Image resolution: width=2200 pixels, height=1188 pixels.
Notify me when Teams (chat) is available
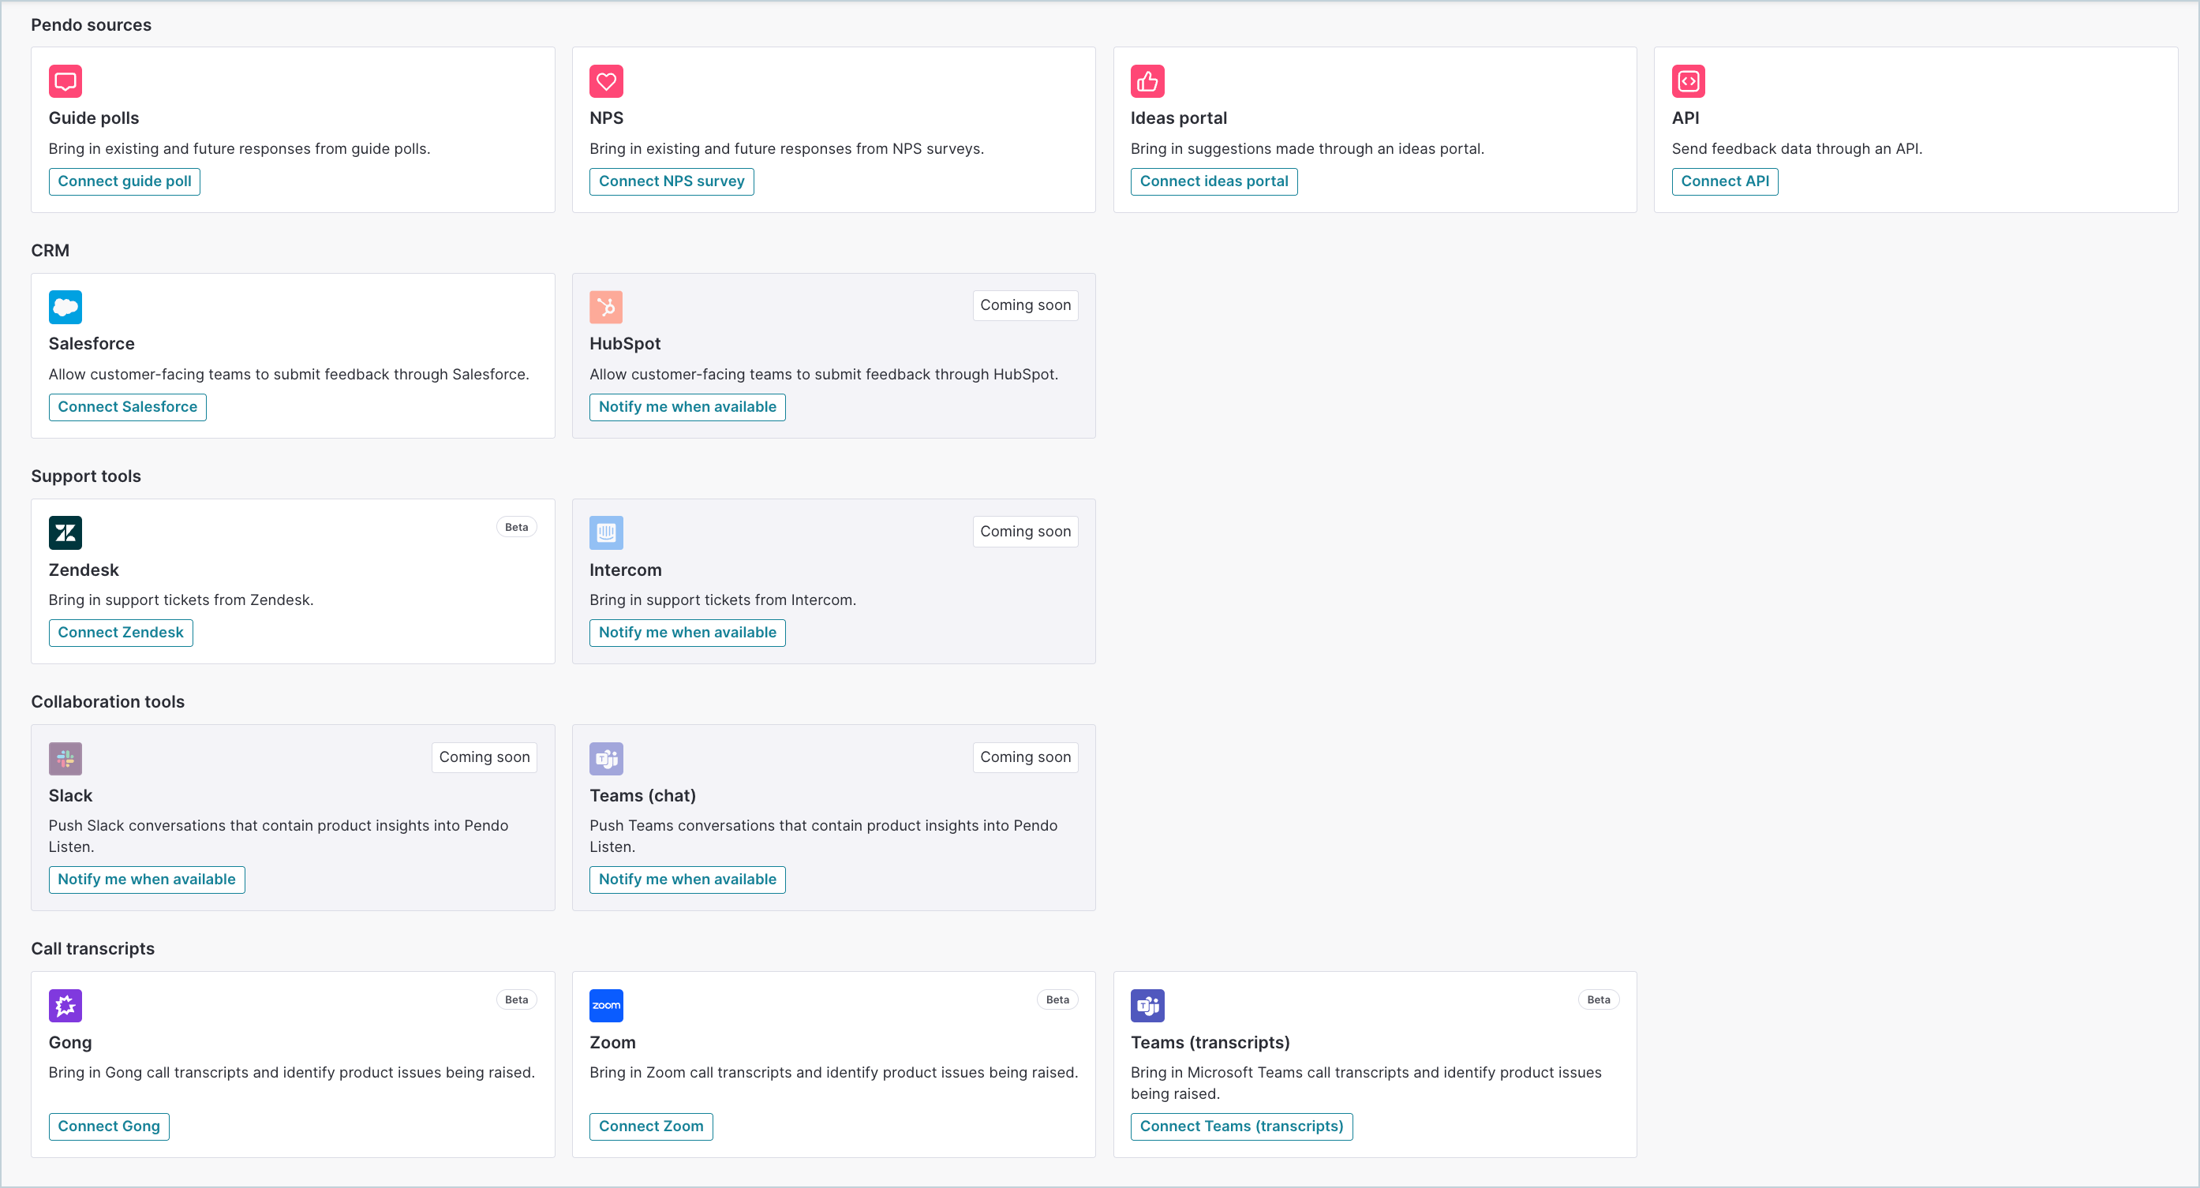pos(687,880)
